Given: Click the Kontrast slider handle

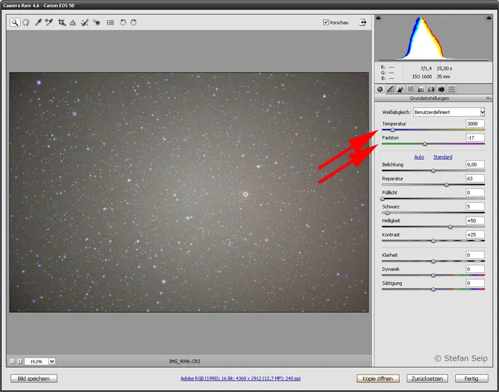Looking at the screenshot, I should [433, 241].
